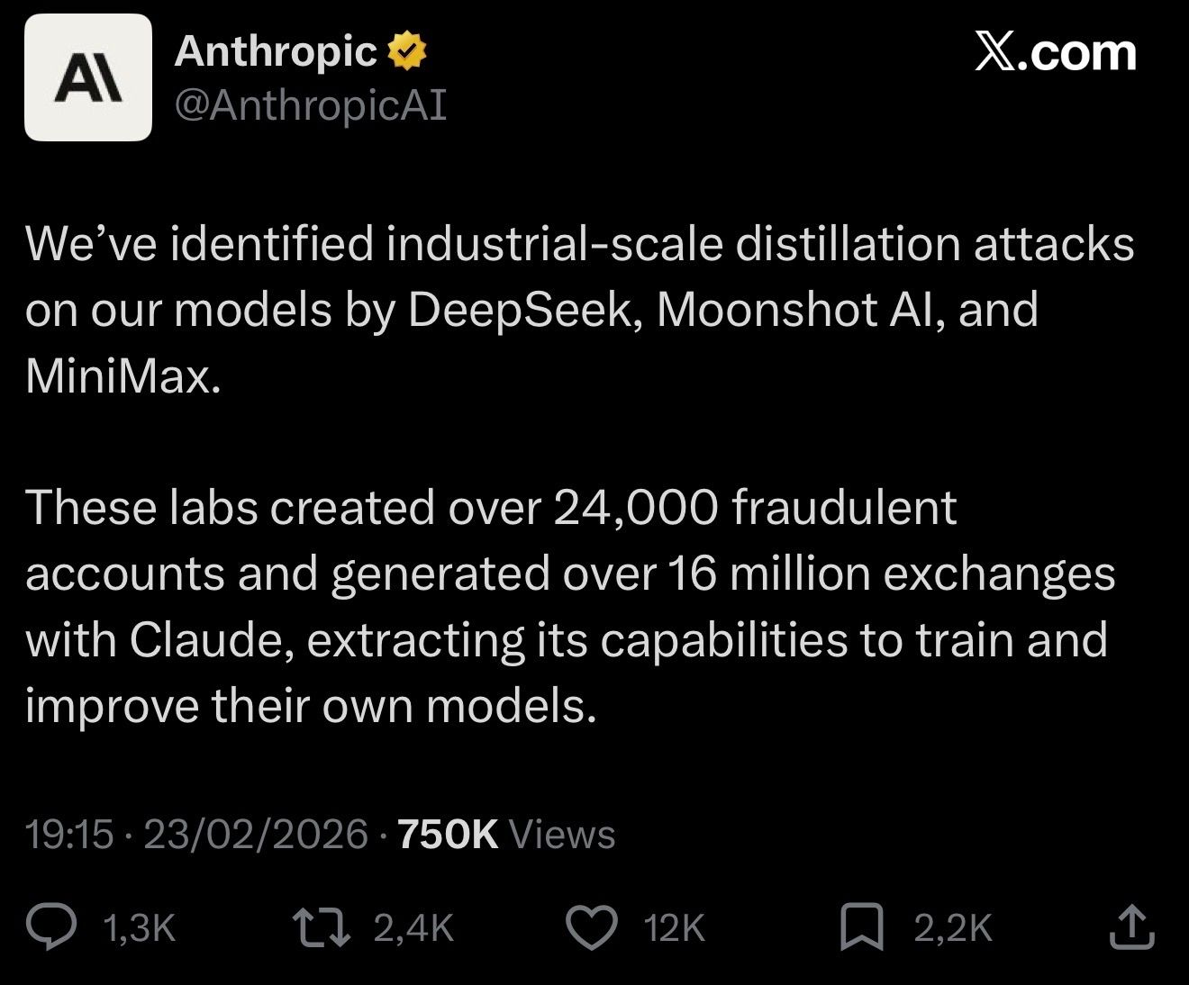Image resolution: width=1189 pixels, height=985 pixels.
Task: Click the paragraph mentioning 24,000 fraudulent accounts
Action: (569, 606)
